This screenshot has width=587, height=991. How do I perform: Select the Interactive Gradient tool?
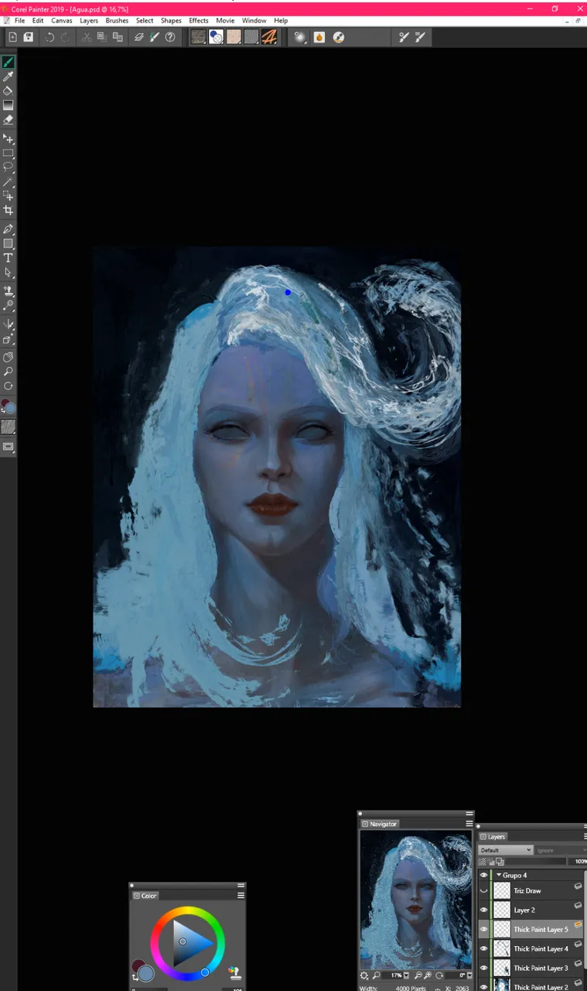coord(9,105)
